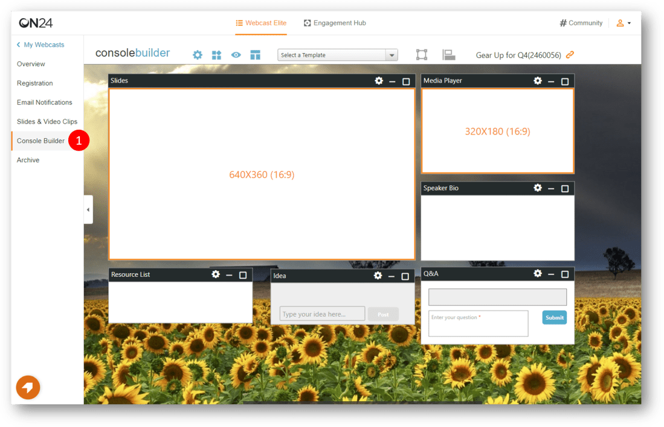This screenshot has width=664, height=427.
Task: Toggle the preview eye icon
Action: click(x=236, y=55)
